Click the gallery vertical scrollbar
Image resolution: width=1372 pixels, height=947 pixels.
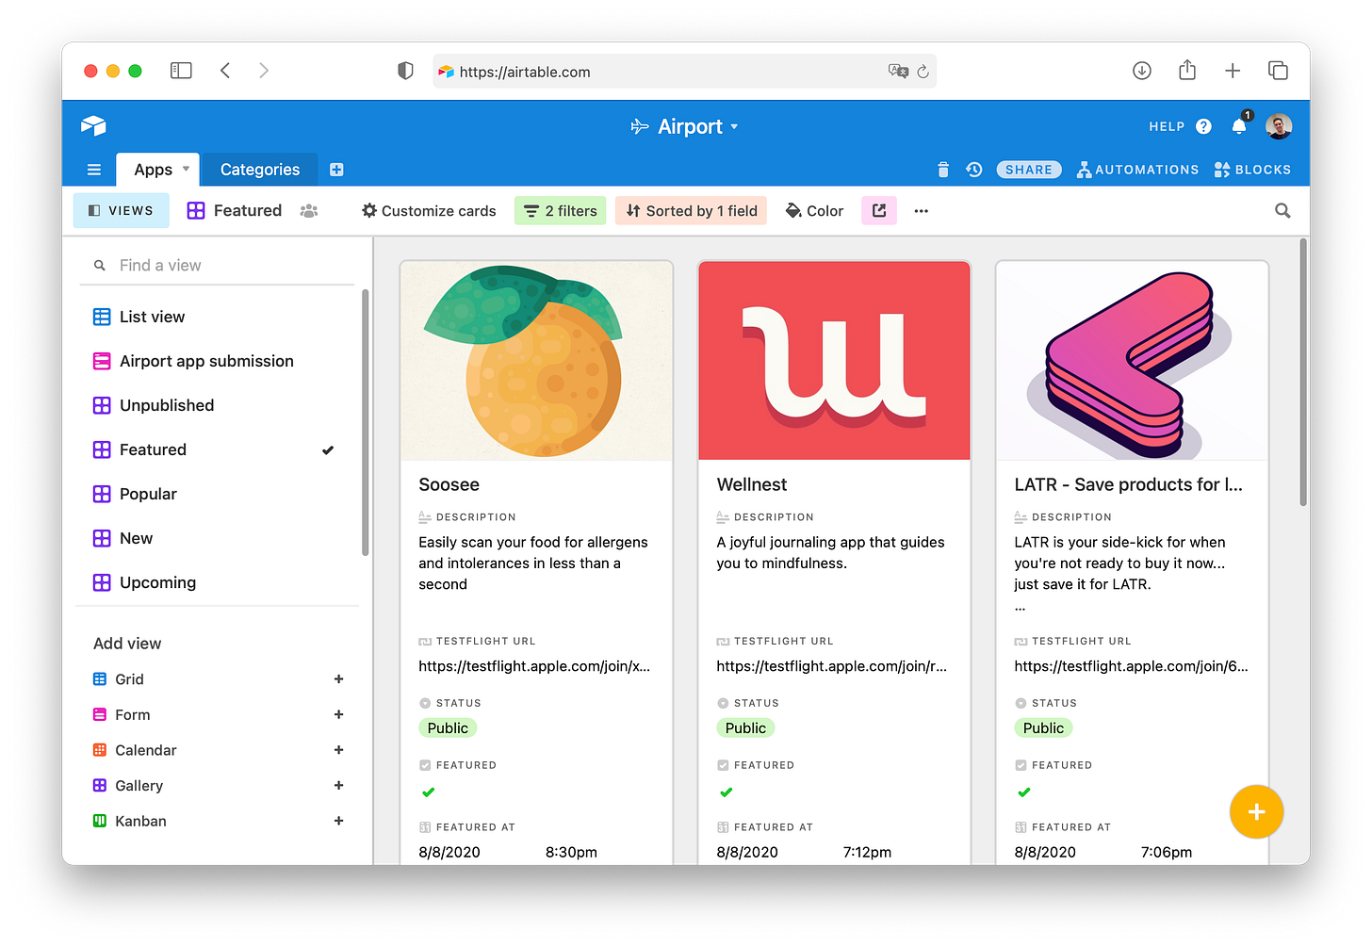coord(1303,372)
